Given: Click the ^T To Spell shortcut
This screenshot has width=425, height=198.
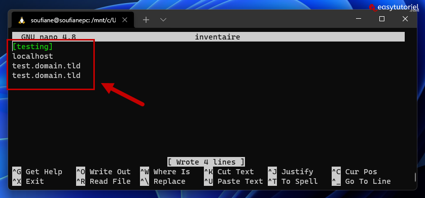Looking at the screenshot, I should coord(293,181).
